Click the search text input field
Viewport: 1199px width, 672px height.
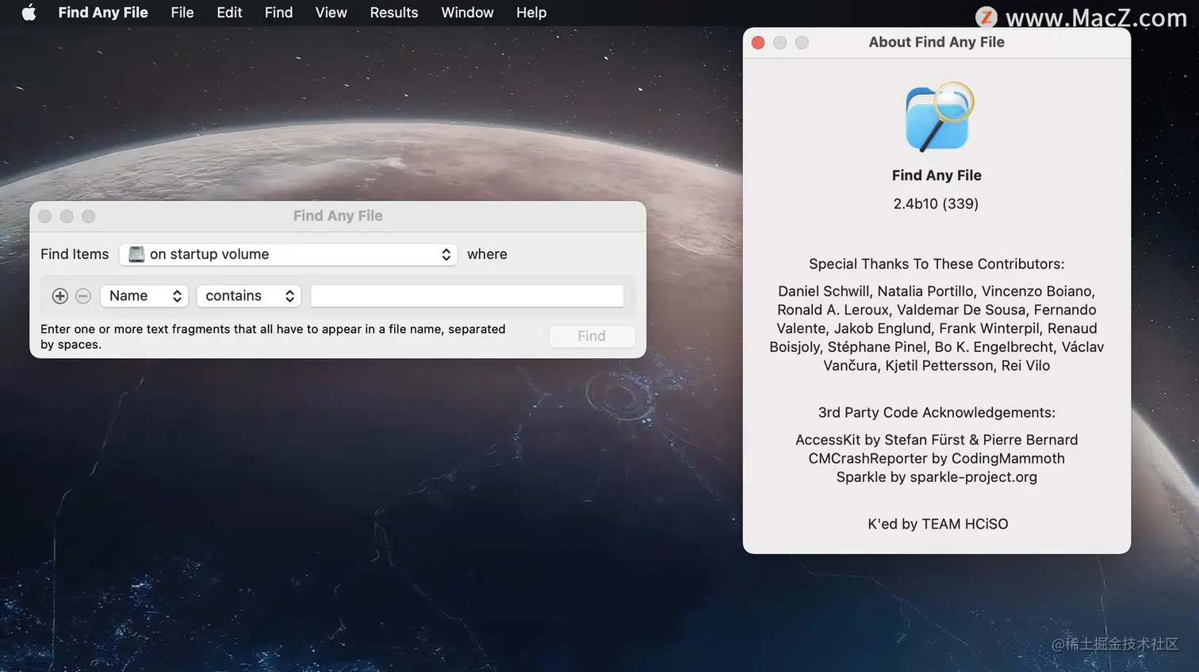[467, 296]
